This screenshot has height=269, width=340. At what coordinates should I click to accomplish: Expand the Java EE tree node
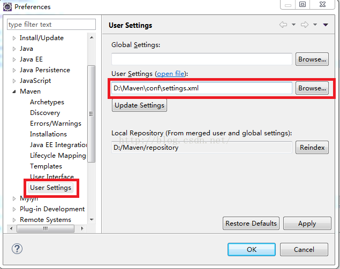(x=14, y=59)
